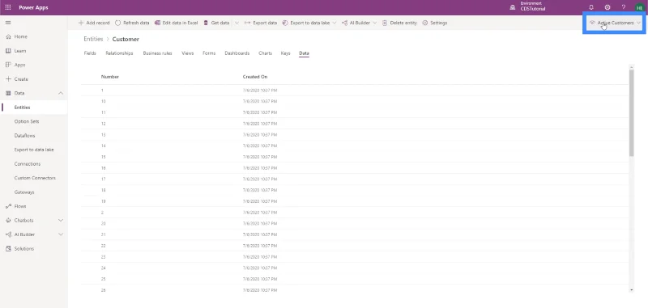Click the Created On column header
Screen dimensions: 648x308
[x=255, y=77]
